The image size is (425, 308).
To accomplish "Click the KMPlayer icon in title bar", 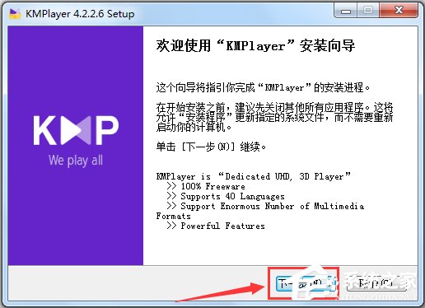I will coord(15,13).
